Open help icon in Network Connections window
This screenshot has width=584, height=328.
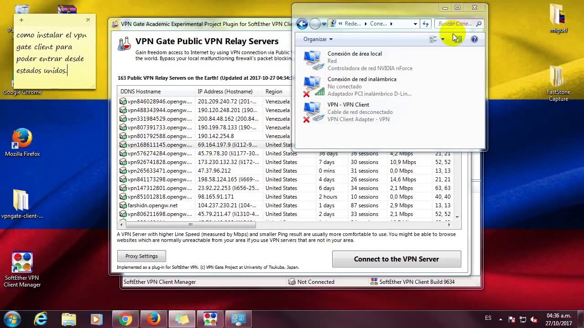click(474, 39)
